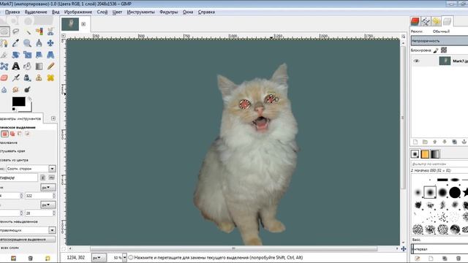The width and height of the screenshot is (468, 263).
Task: Click the Непрозрачность opacity slider
Action: click(439, 41)
